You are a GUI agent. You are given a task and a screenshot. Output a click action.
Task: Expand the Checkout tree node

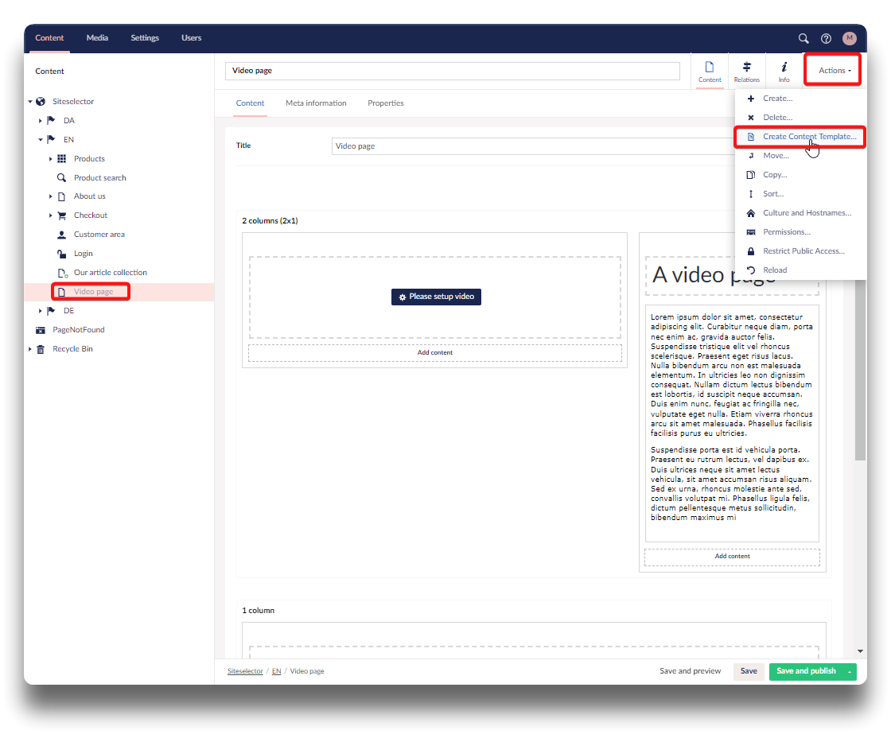[51, 216]
